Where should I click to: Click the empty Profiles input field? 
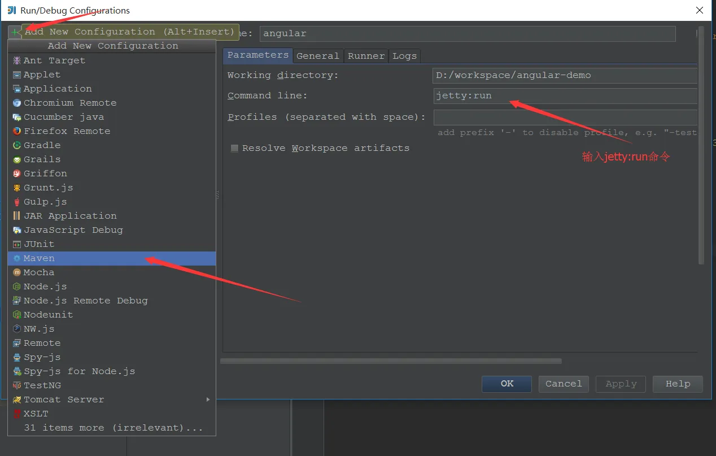(x=566, y=117)
